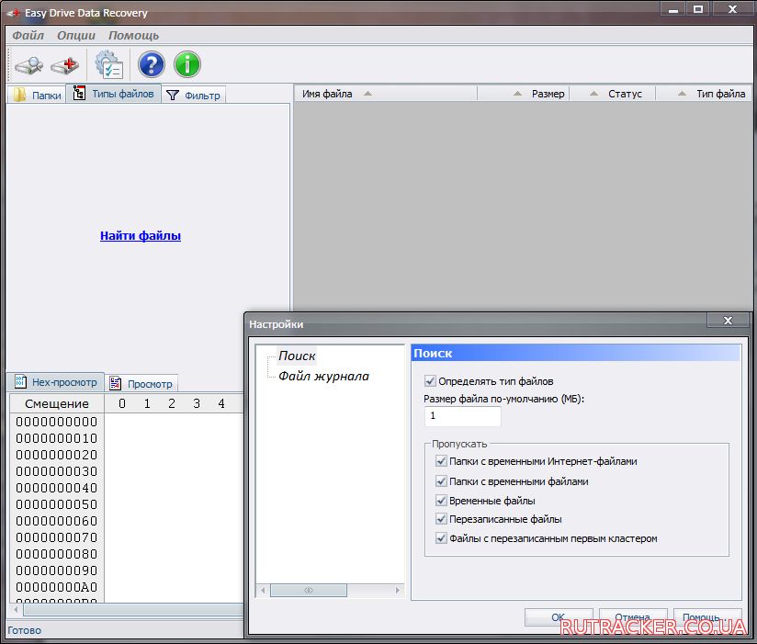Screen dimensions: 757x644
Task: Select Поиск in settings tree
Action: 297,356
